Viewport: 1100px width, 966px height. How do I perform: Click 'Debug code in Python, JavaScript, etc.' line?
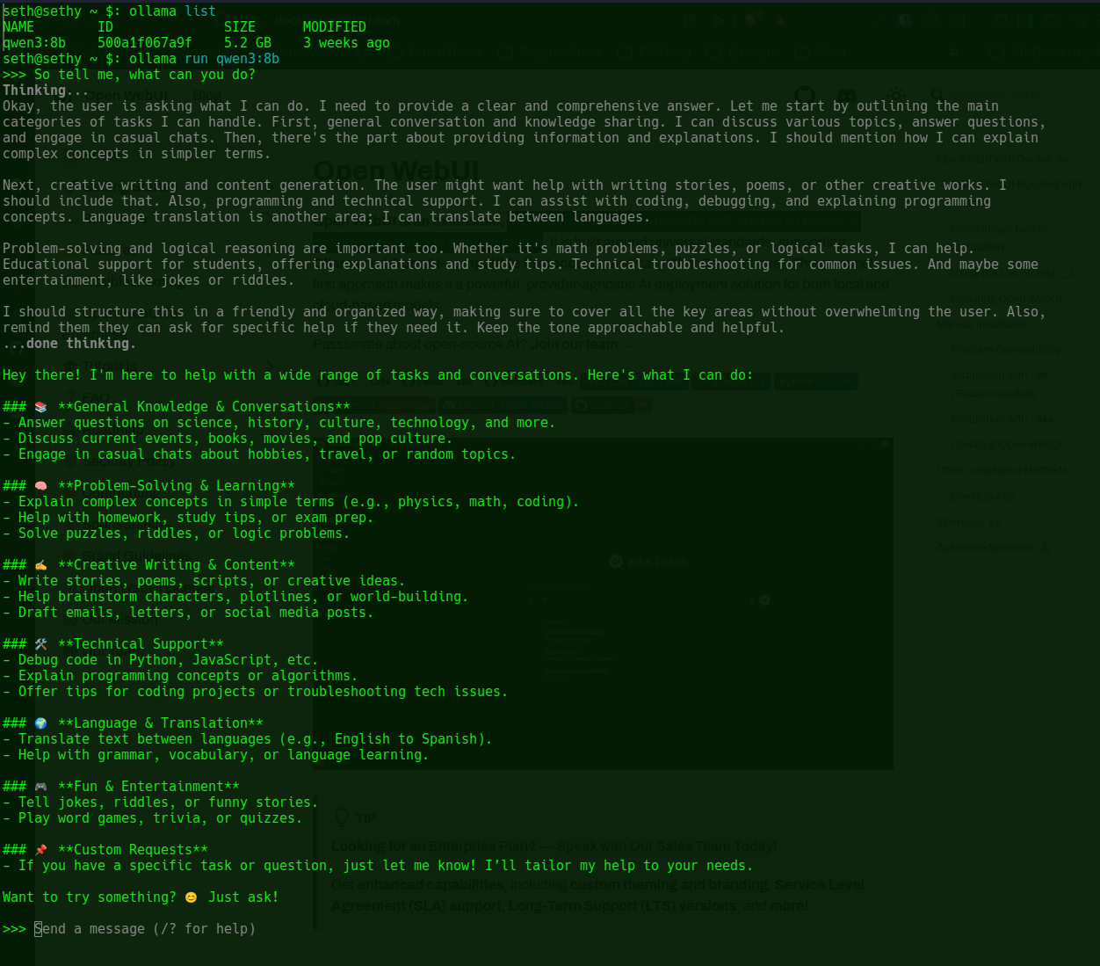161,660
